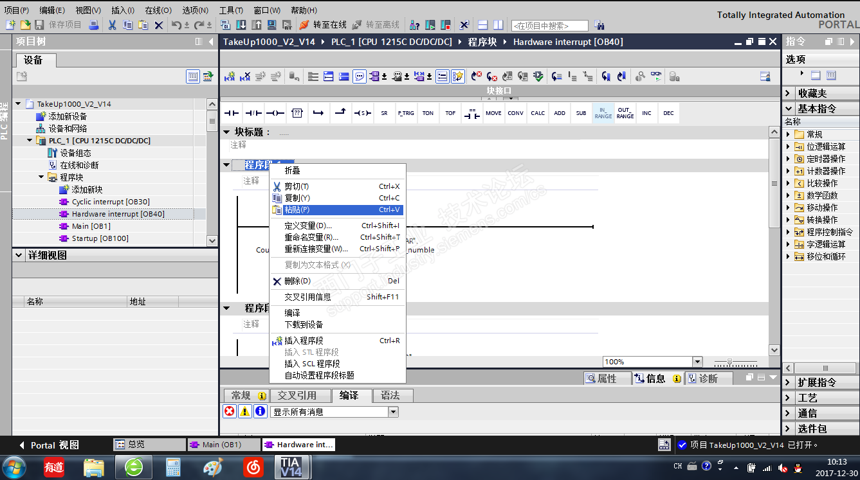Click inside the 在项目中搜索 search field
The image size is (860, 480).
click(x=549, y=26)
